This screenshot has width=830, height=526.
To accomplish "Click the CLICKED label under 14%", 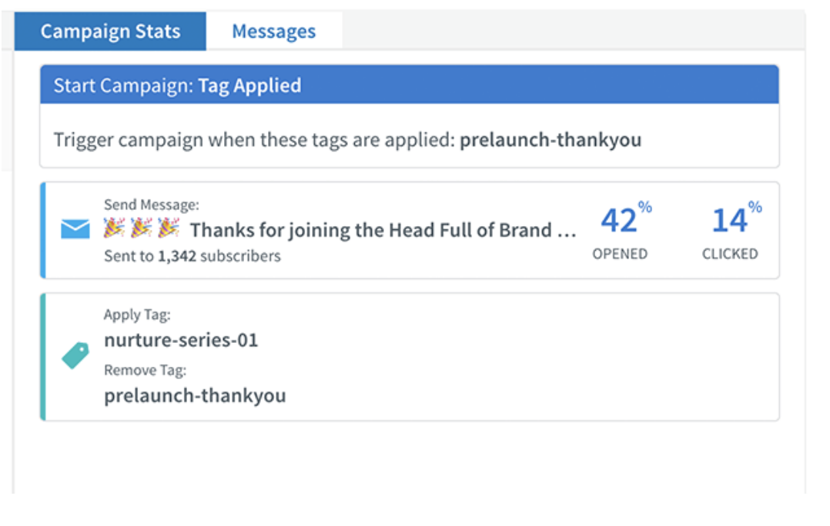I will (x=730, y=254).
